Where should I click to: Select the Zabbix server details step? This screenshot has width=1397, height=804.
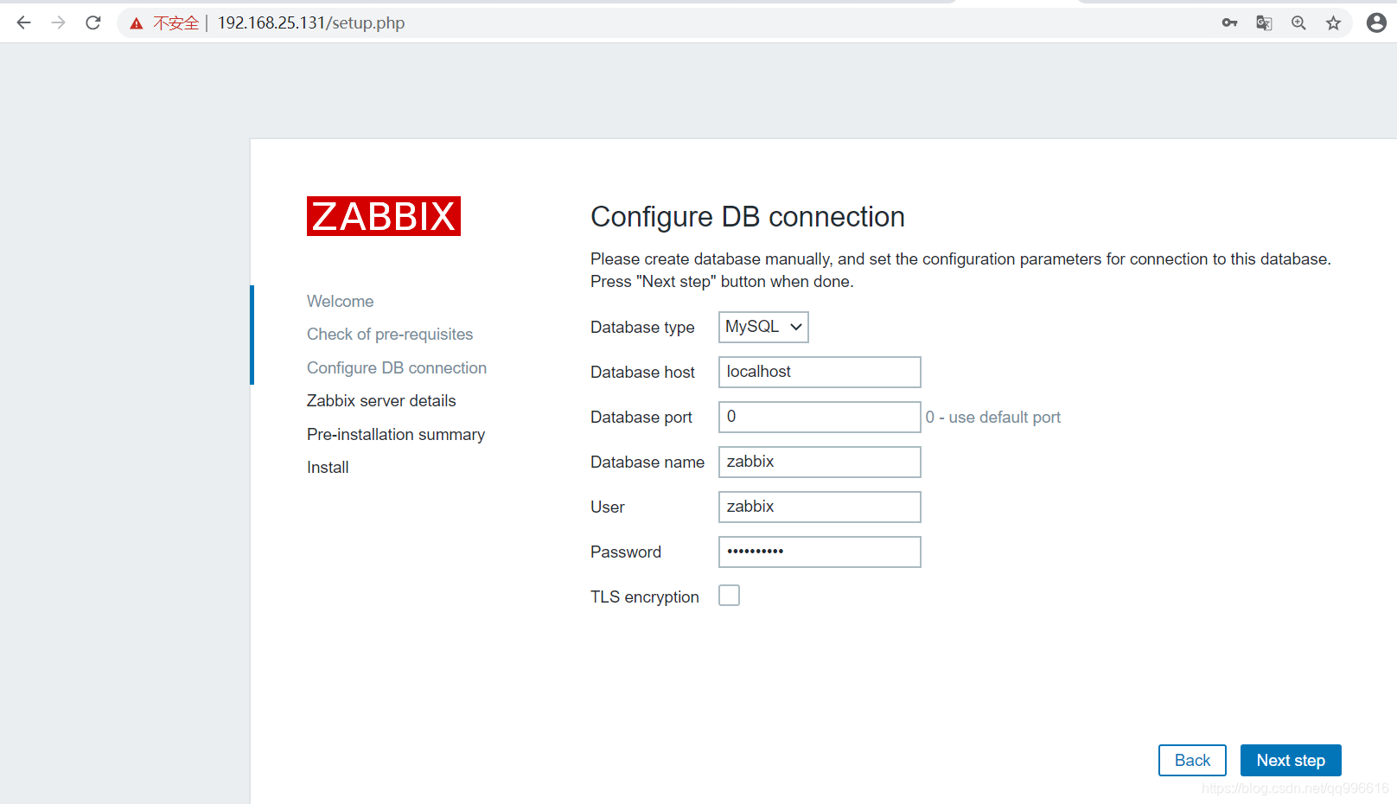pyautogui.click(x=381, y=400)
